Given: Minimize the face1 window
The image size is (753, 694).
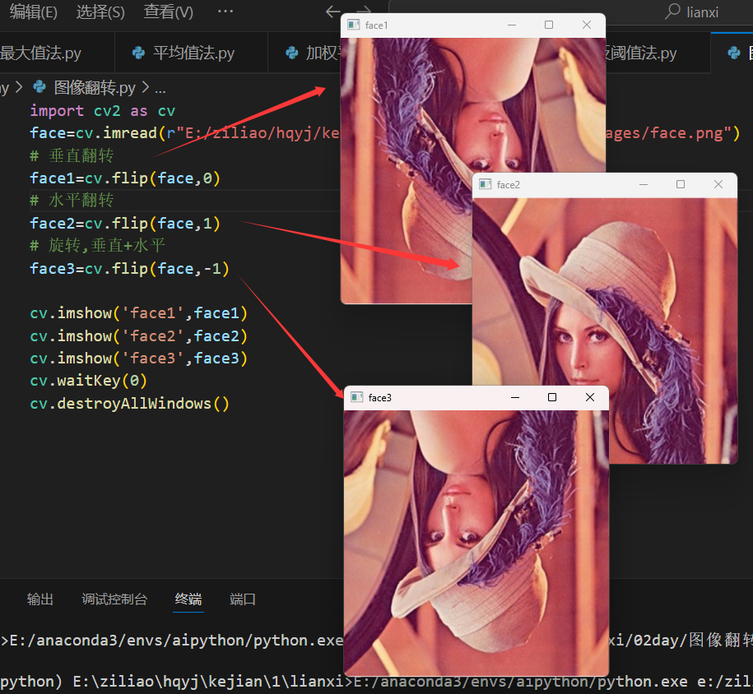Looking at the screenshot, I should [x=511, y=25].
